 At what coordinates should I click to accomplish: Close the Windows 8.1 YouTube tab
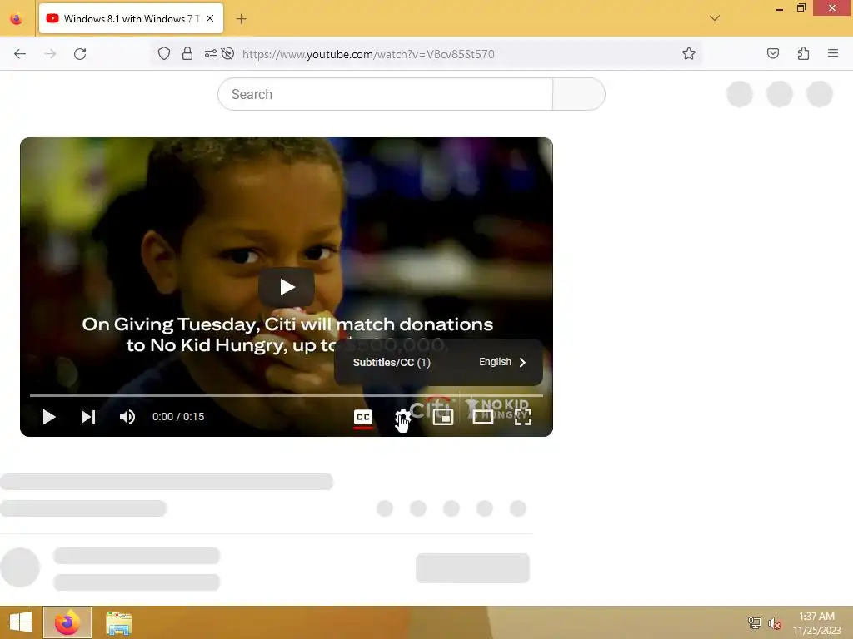coord(210,18)
